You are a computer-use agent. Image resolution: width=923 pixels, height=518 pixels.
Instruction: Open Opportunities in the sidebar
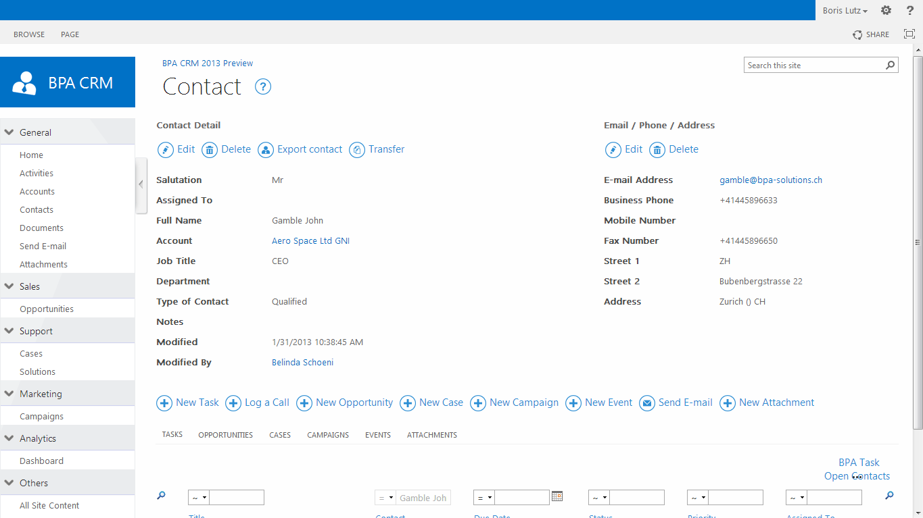click(47, 309)
